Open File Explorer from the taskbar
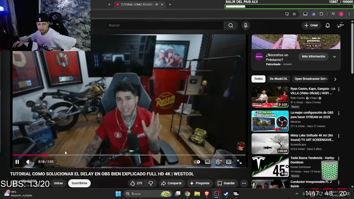 point(197,194)
